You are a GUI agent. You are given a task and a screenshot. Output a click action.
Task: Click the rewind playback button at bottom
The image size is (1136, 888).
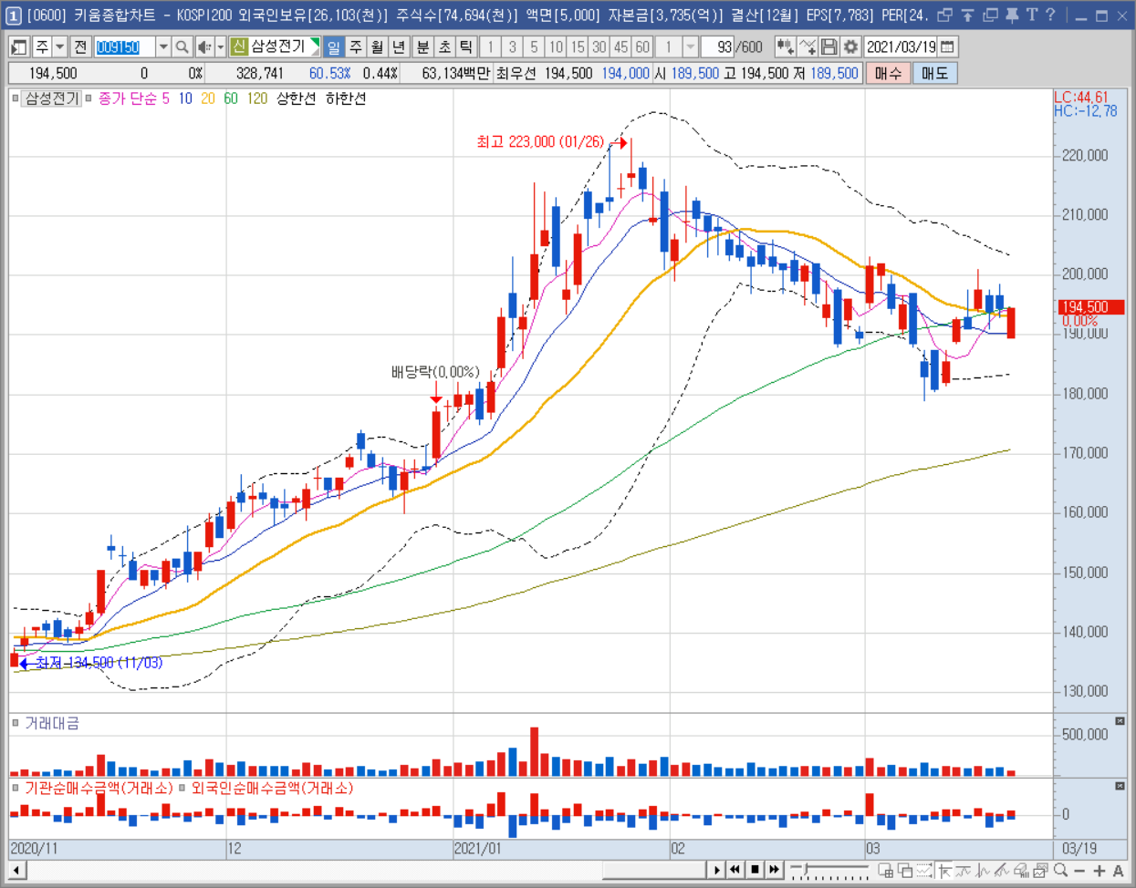735,870
